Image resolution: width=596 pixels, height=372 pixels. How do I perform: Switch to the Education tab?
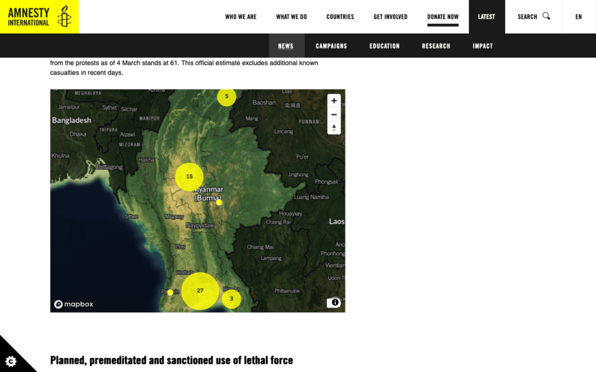(x=384, y=46)
